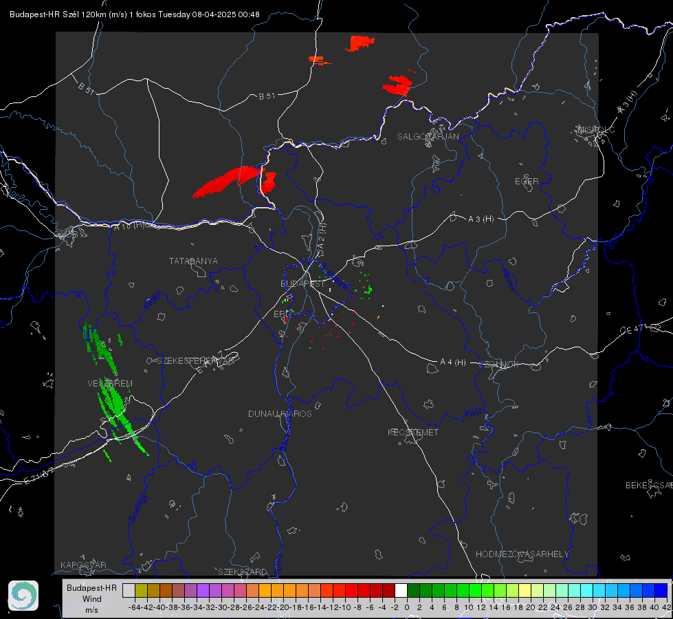Click the EGER city label
Image resolution: width=673 pixels, height=619 pixels.
pos(527,182)
